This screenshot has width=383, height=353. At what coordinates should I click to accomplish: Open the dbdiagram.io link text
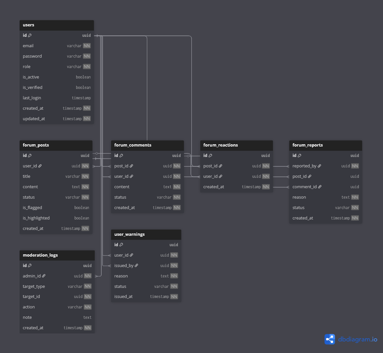click(358, 339)
